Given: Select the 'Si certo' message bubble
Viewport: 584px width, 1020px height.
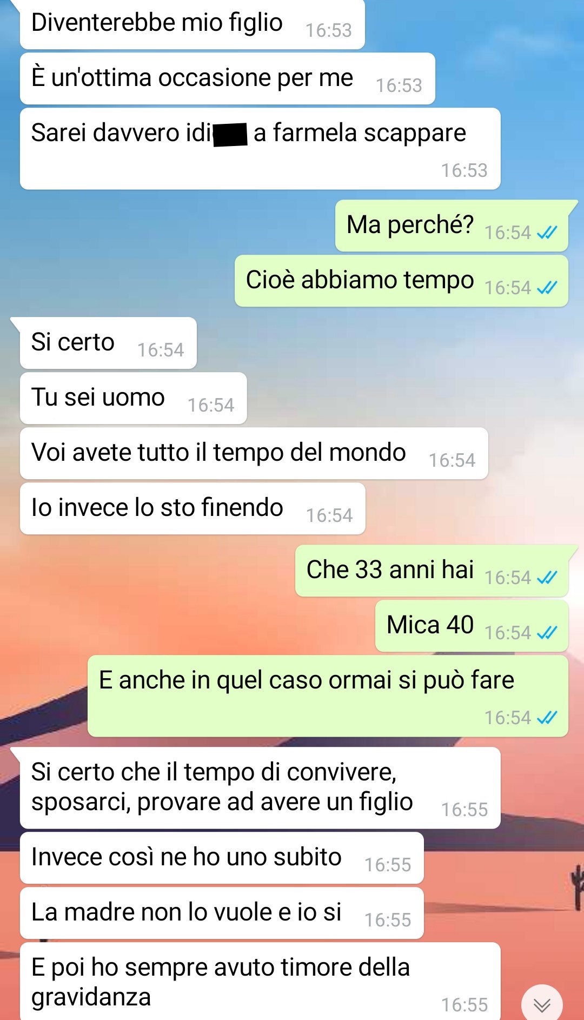Looking at the screenshot, I should pyautogui.click(x=108, y=343).
